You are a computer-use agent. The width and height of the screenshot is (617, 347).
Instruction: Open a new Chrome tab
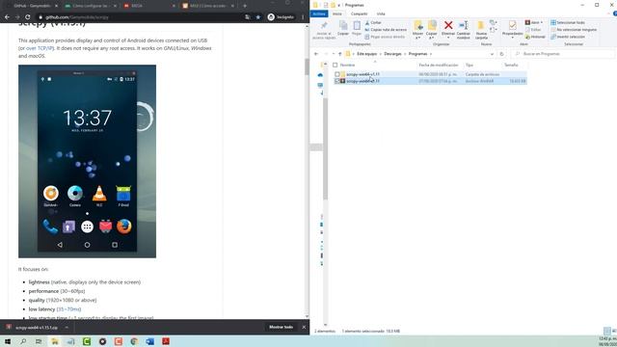point(245,6)
